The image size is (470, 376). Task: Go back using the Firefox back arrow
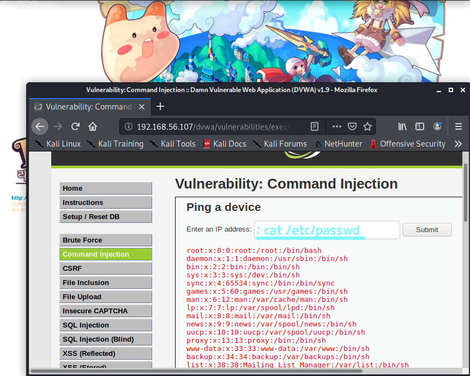[40, 127]
